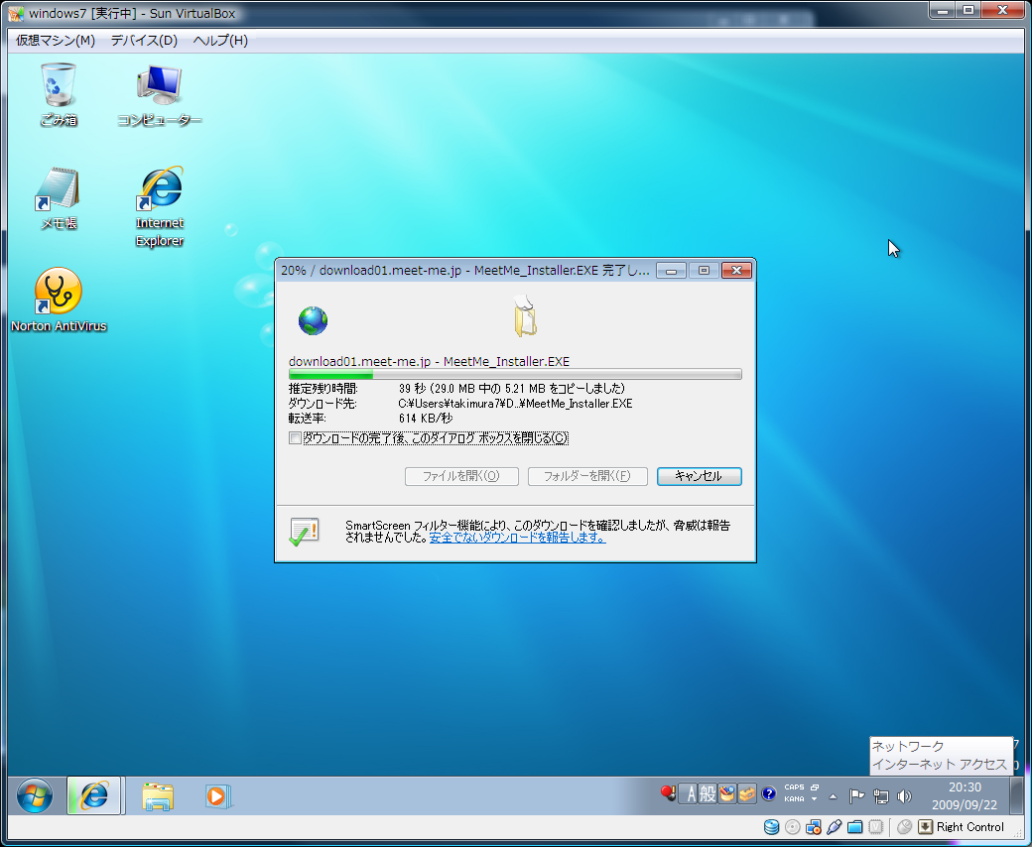Click the green download progress bar
Image resolution: width=1032 pixels, height=847 pixels.
pyautogui.click(x=515, y=374)
